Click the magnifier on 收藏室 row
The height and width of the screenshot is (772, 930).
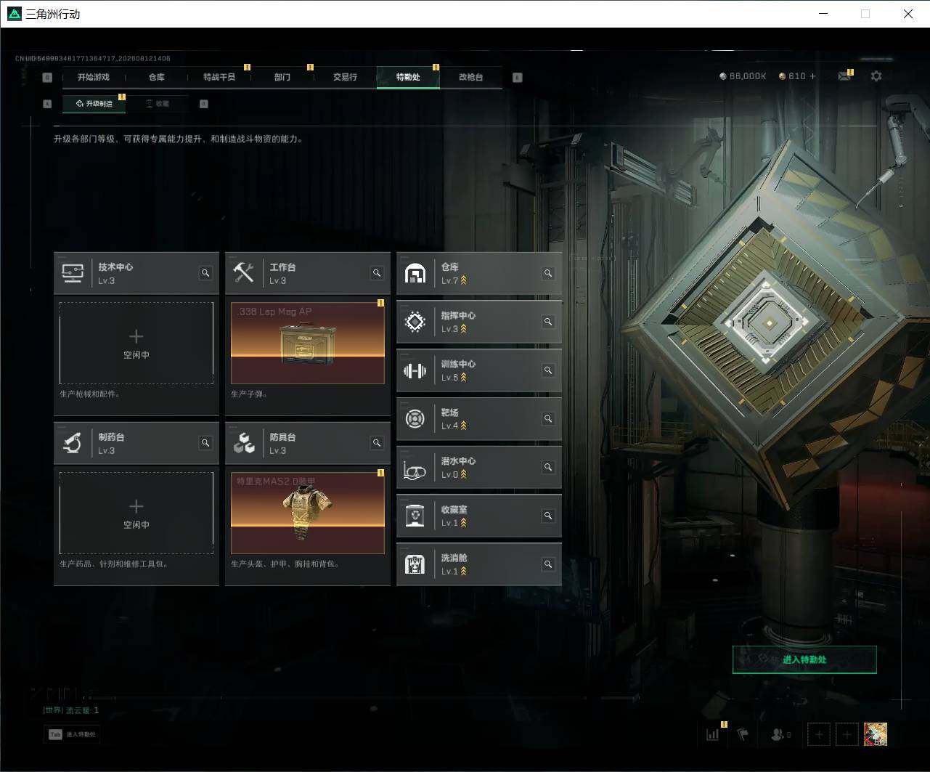point(548,516)
